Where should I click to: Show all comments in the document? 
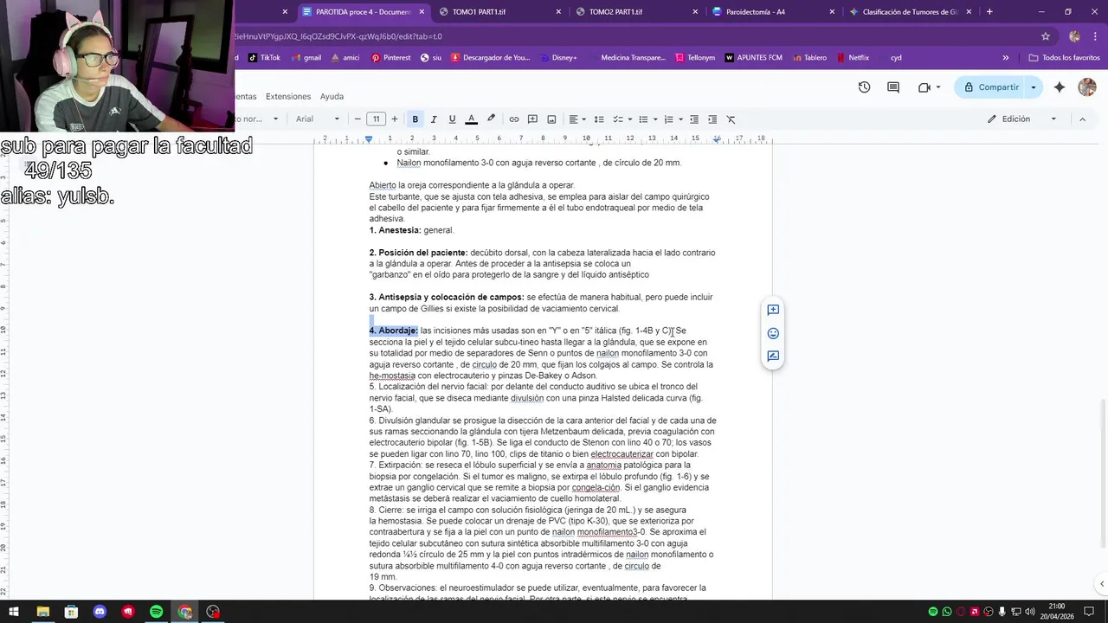pos(893,87)
